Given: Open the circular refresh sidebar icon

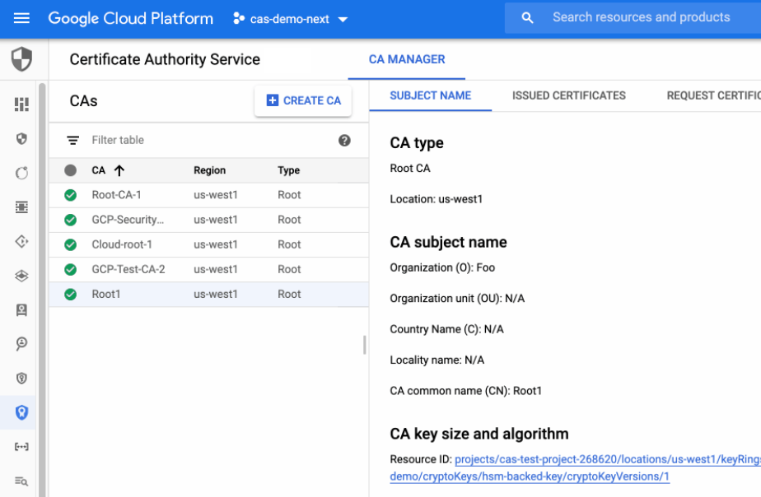Looking at the screenshot, I should pyautogui.click(x=21, y=173).
